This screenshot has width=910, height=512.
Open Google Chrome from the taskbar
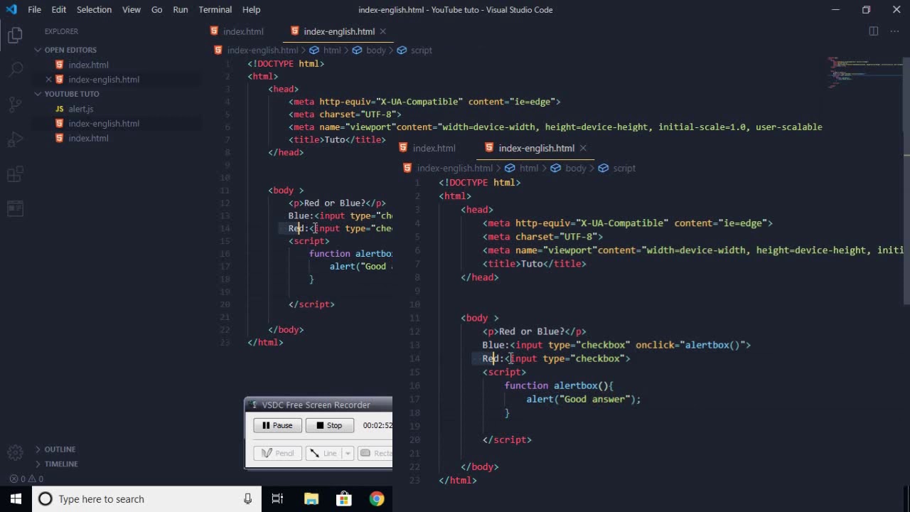coord(377,498)
